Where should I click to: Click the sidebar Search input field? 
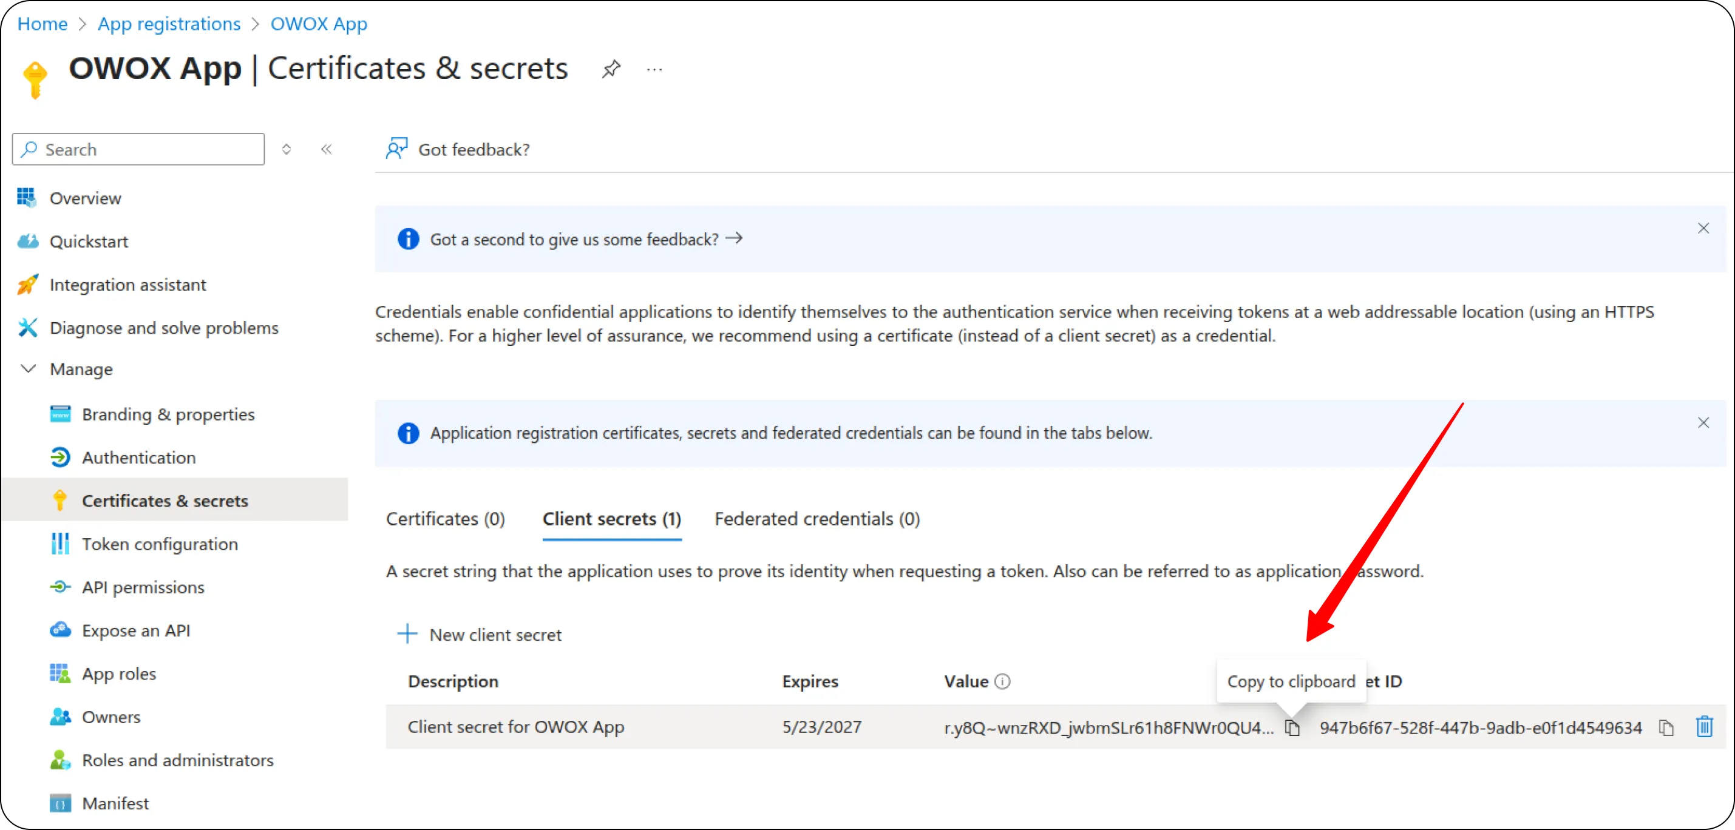[137, 149]
